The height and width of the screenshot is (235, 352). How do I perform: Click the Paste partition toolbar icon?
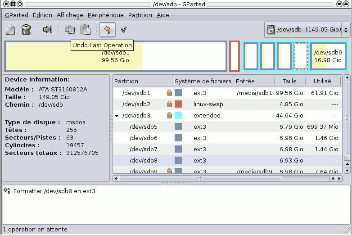pos(86,30)
